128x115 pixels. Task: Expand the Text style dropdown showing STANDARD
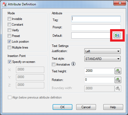[103, 59]
